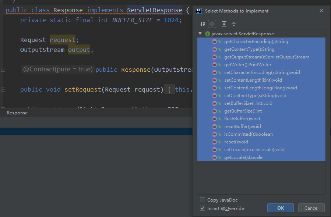Select setContentType(s:String):void method
This screenshot has height=217, width=331.
[x=261, y=96]
